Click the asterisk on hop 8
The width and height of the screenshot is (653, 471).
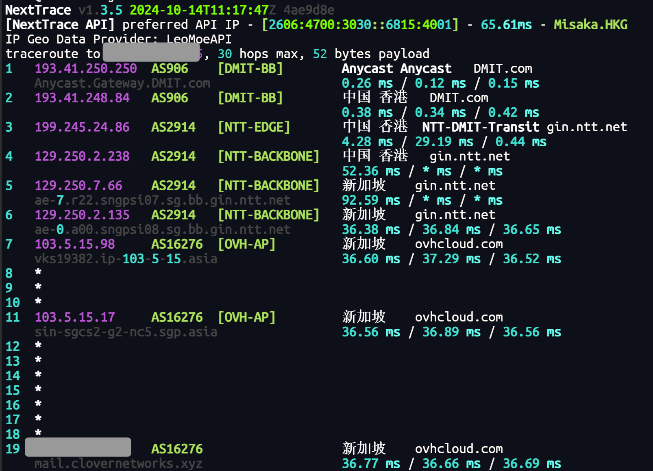pos(38,272)
